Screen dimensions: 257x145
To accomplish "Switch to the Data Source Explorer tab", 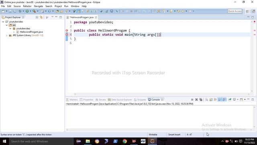I will click(x=120, y=99).
